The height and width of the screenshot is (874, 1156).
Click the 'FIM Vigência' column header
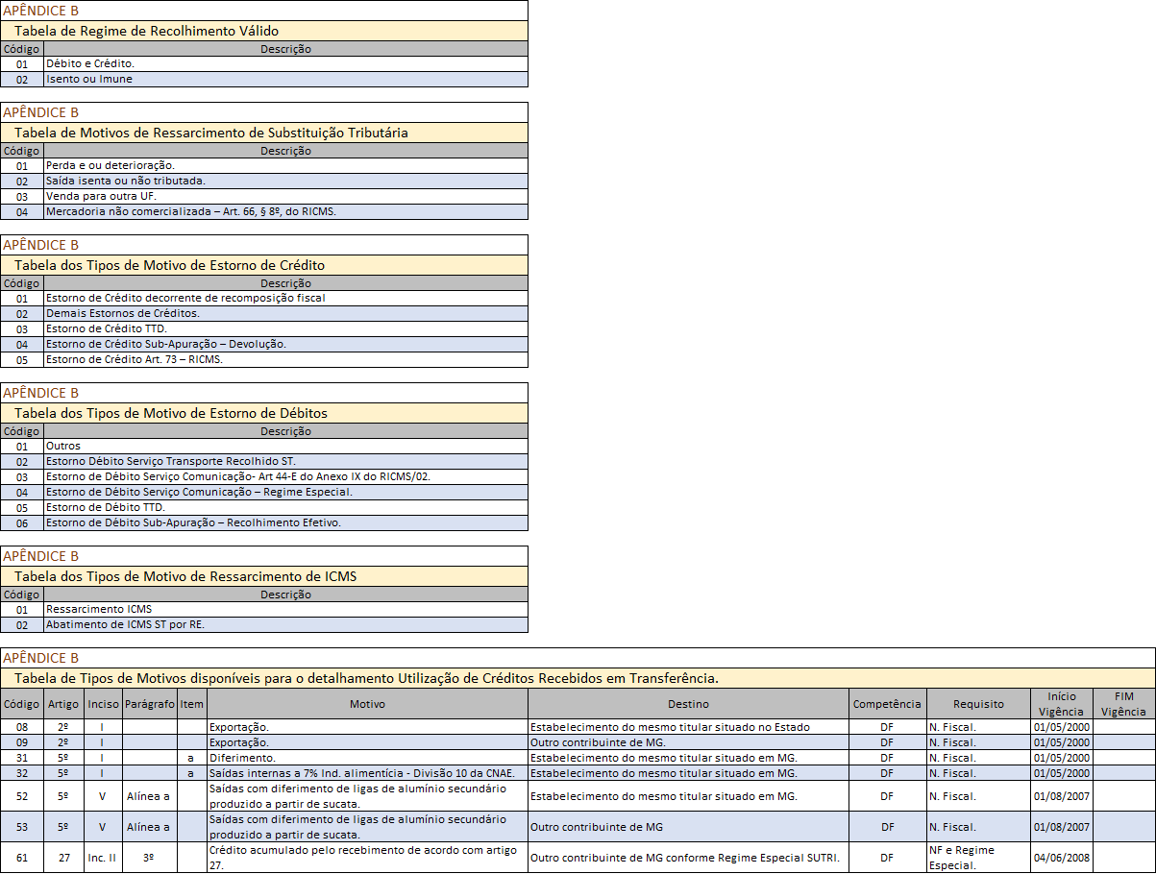coord(1124,704)
